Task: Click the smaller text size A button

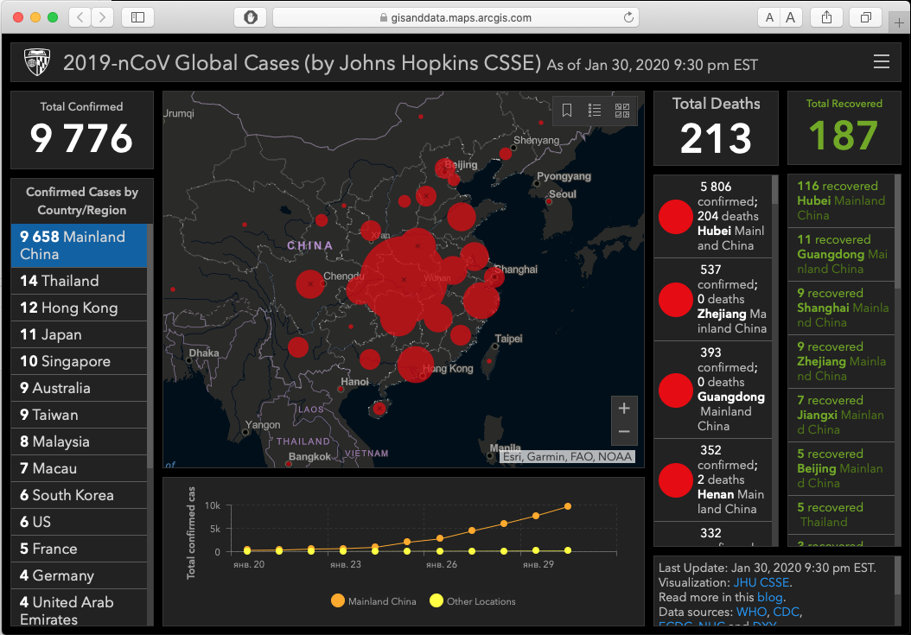Action: [769, 17]
